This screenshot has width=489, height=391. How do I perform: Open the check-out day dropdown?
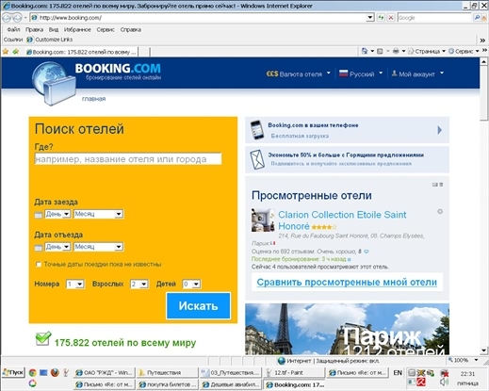57,247
